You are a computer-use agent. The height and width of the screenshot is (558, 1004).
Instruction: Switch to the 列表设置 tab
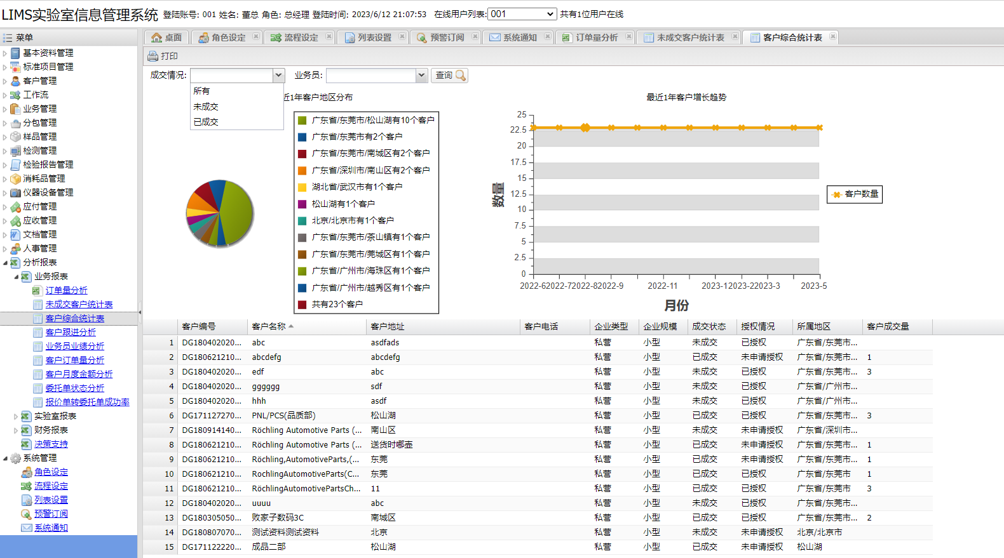pos(374,37)
